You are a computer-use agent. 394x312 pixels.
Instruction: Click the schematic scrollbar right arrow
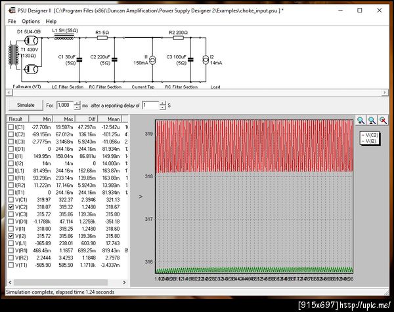[384, 92]
